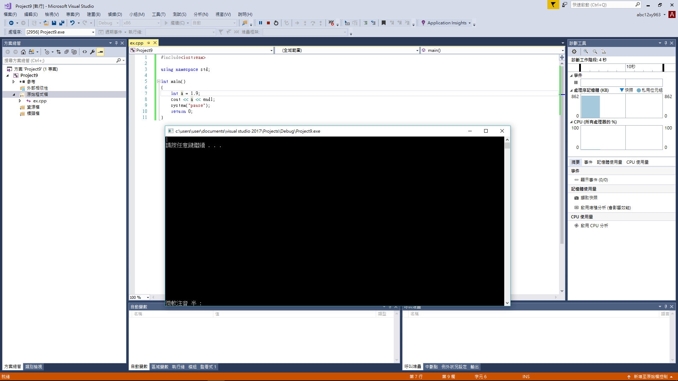Click Enable heap profiling link
678x381 pixels.
click(606, 208)
